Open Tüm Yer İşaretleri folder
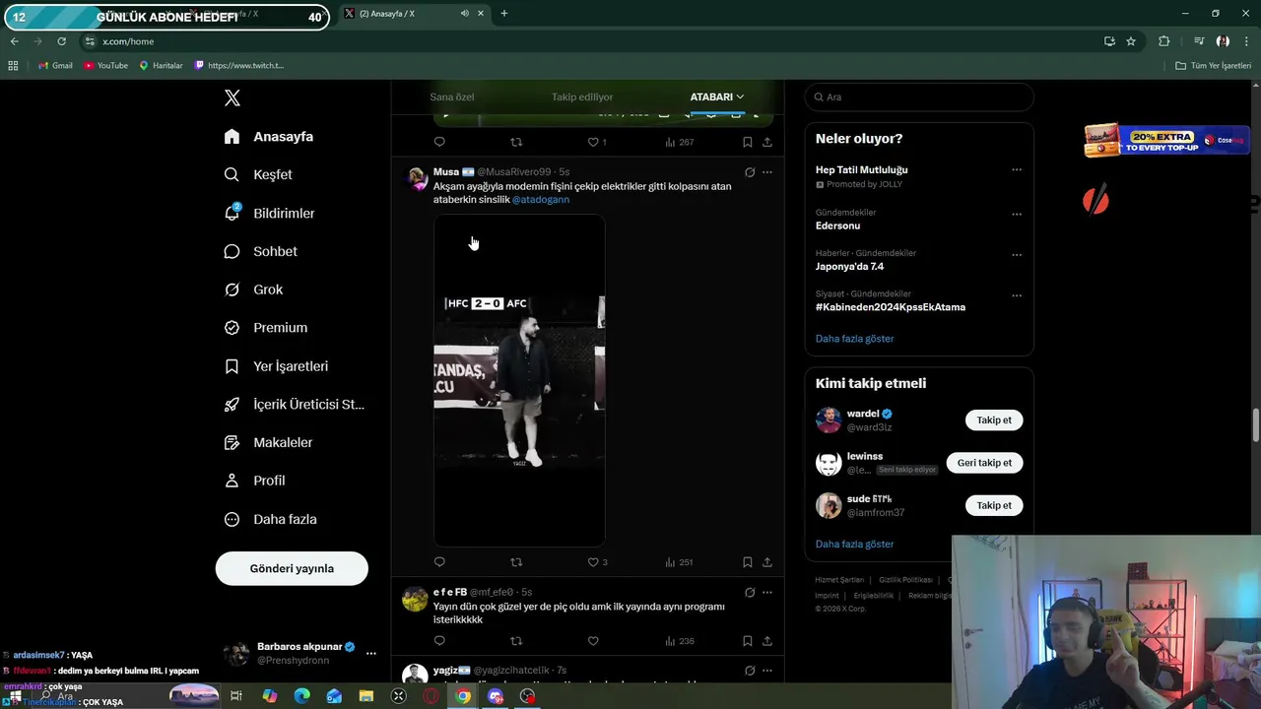Viewport: 1261px width, 709px height. coord(1214,65)
